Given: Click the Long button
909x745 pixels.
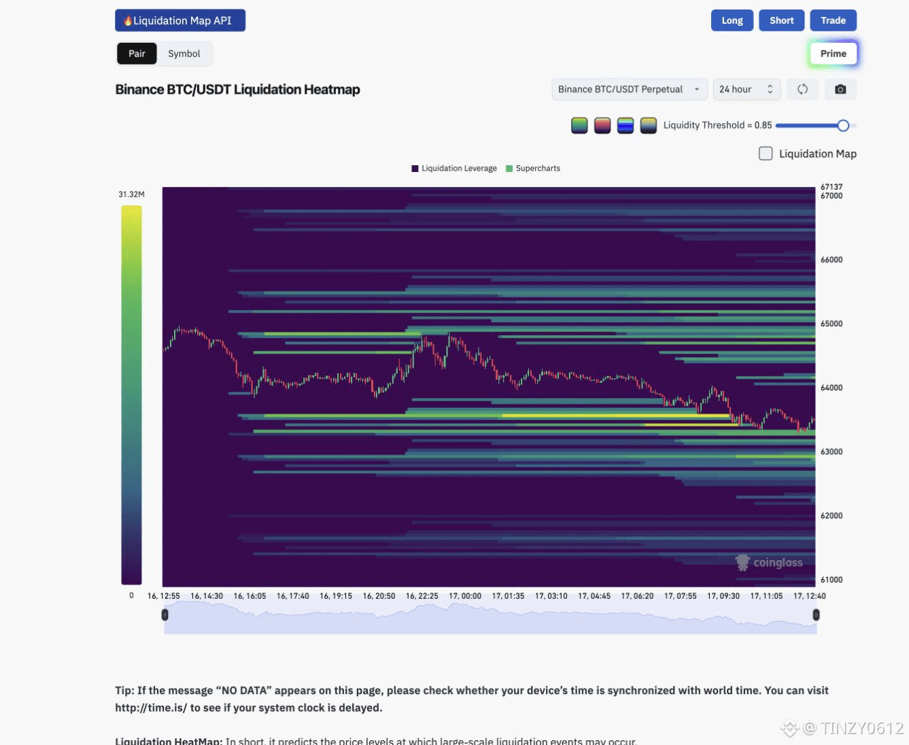Looking at the screenshot, I should [x=732, y=20].
